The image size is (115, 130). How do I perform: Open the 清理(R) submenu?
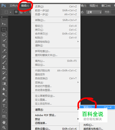[x=56, y=110]
